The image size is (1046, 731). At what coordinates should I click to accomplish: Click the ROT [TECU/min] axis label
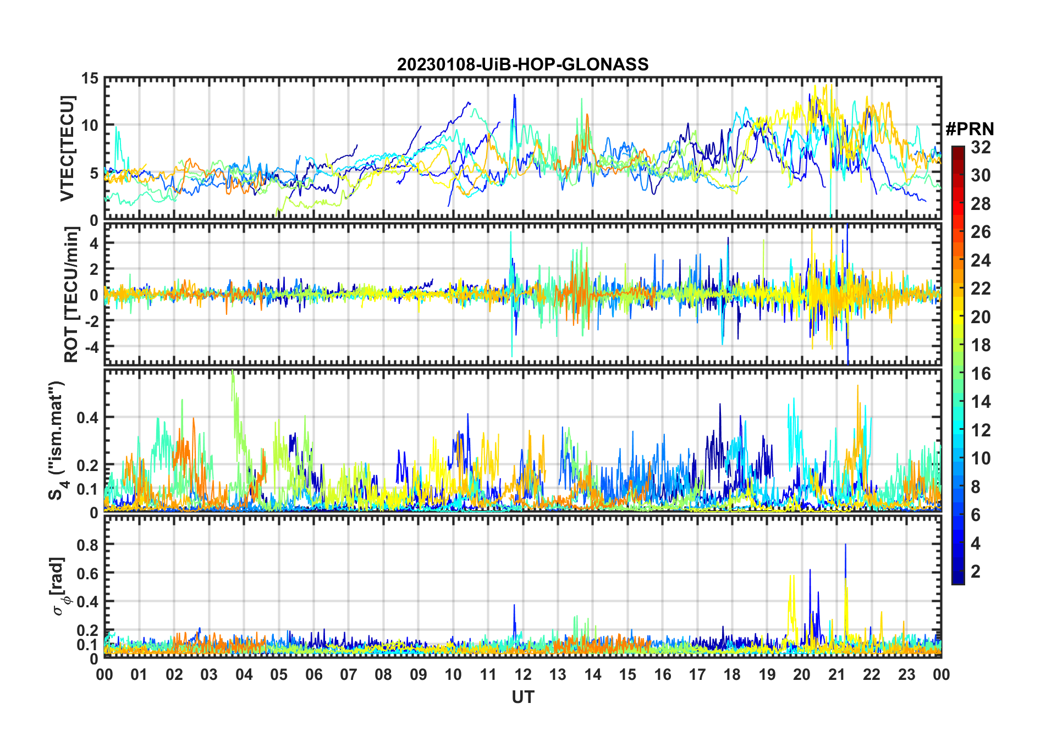click(71, 295)
